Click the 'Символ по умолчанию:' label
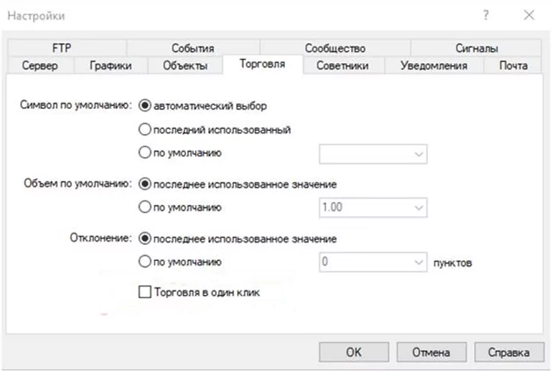The height and width of the screenshot is (372, 552). (75, 105)
